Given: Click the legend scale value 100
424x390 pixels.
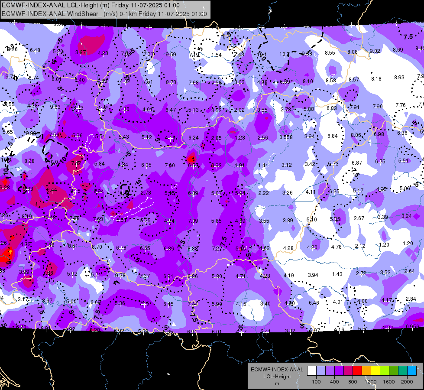Looking at the screenshot, I should (316, 382).
